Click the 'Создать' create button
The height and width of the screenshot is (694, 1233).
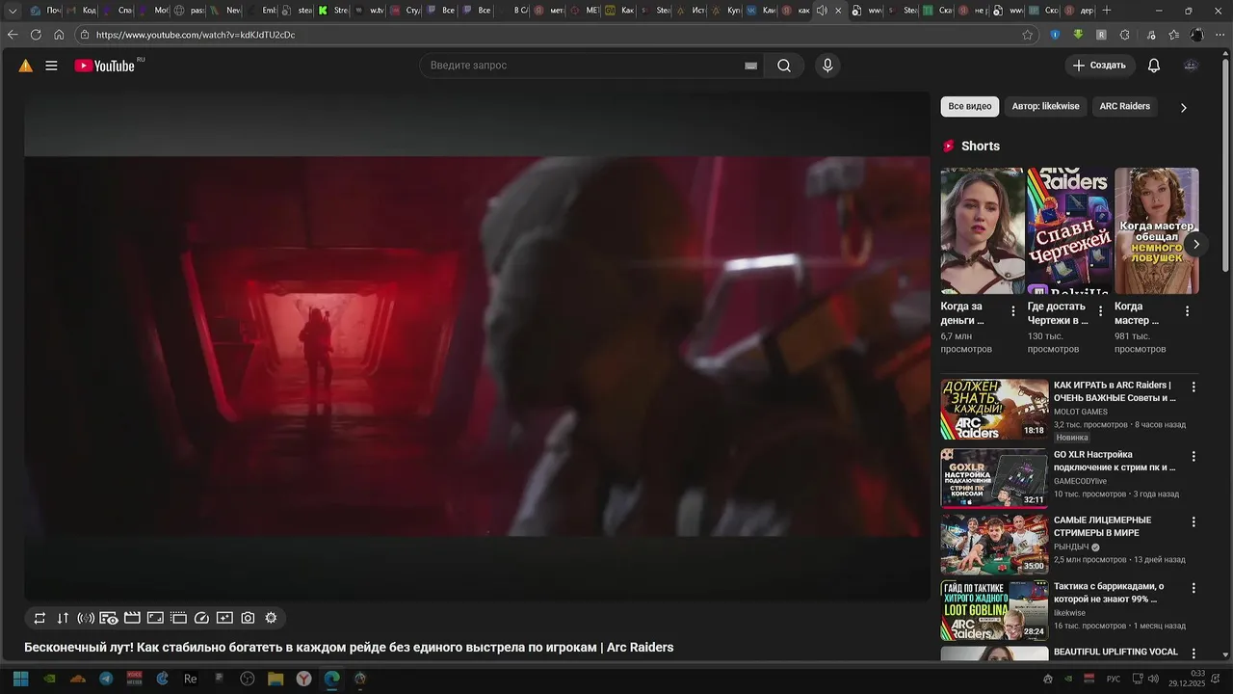click(1099, 66)
